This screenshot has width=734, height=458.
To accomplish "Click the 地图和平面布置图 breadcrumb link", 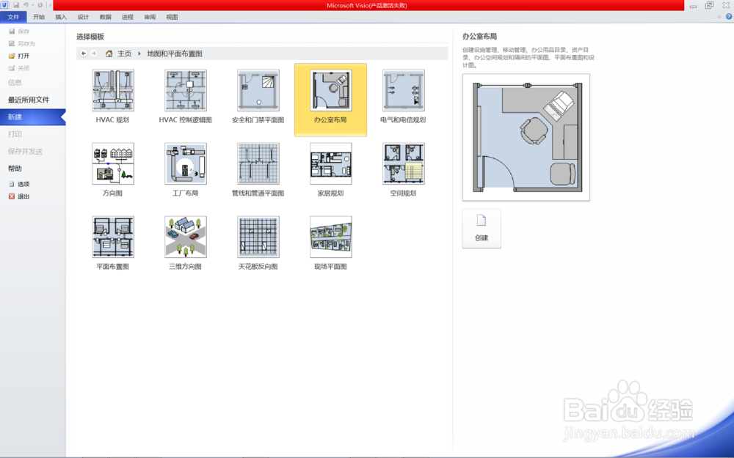I will pyautogui.click(x=175, y=53).
